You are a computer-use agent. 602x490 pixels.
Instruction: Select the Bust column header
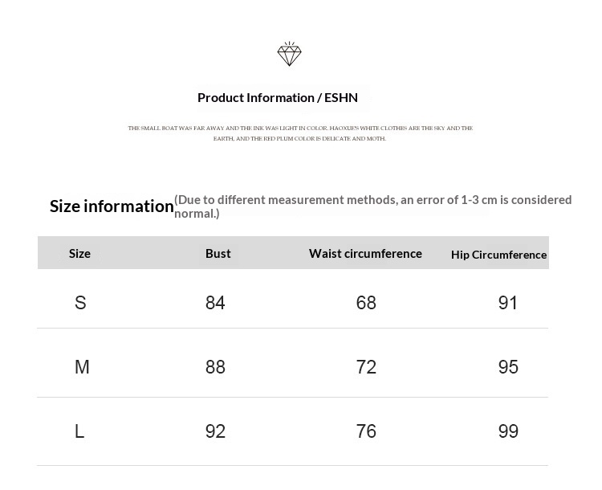(218, 254)
